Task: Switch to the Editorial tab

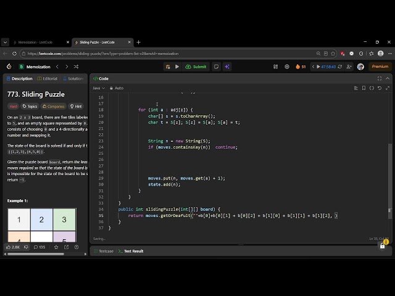Action: click(48, 78)
